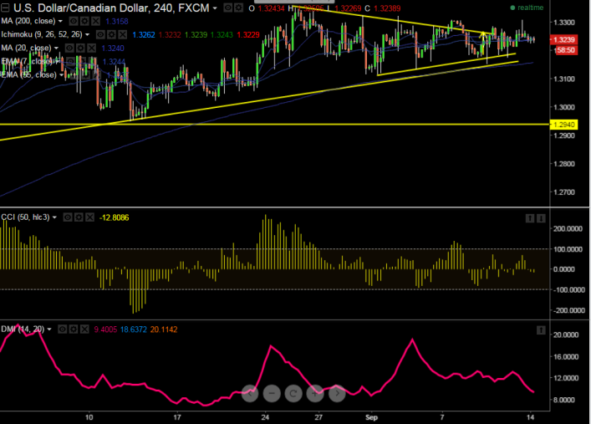
Task: Hide MA (20, close) using eye icon
Action: (x=69, y=48)
